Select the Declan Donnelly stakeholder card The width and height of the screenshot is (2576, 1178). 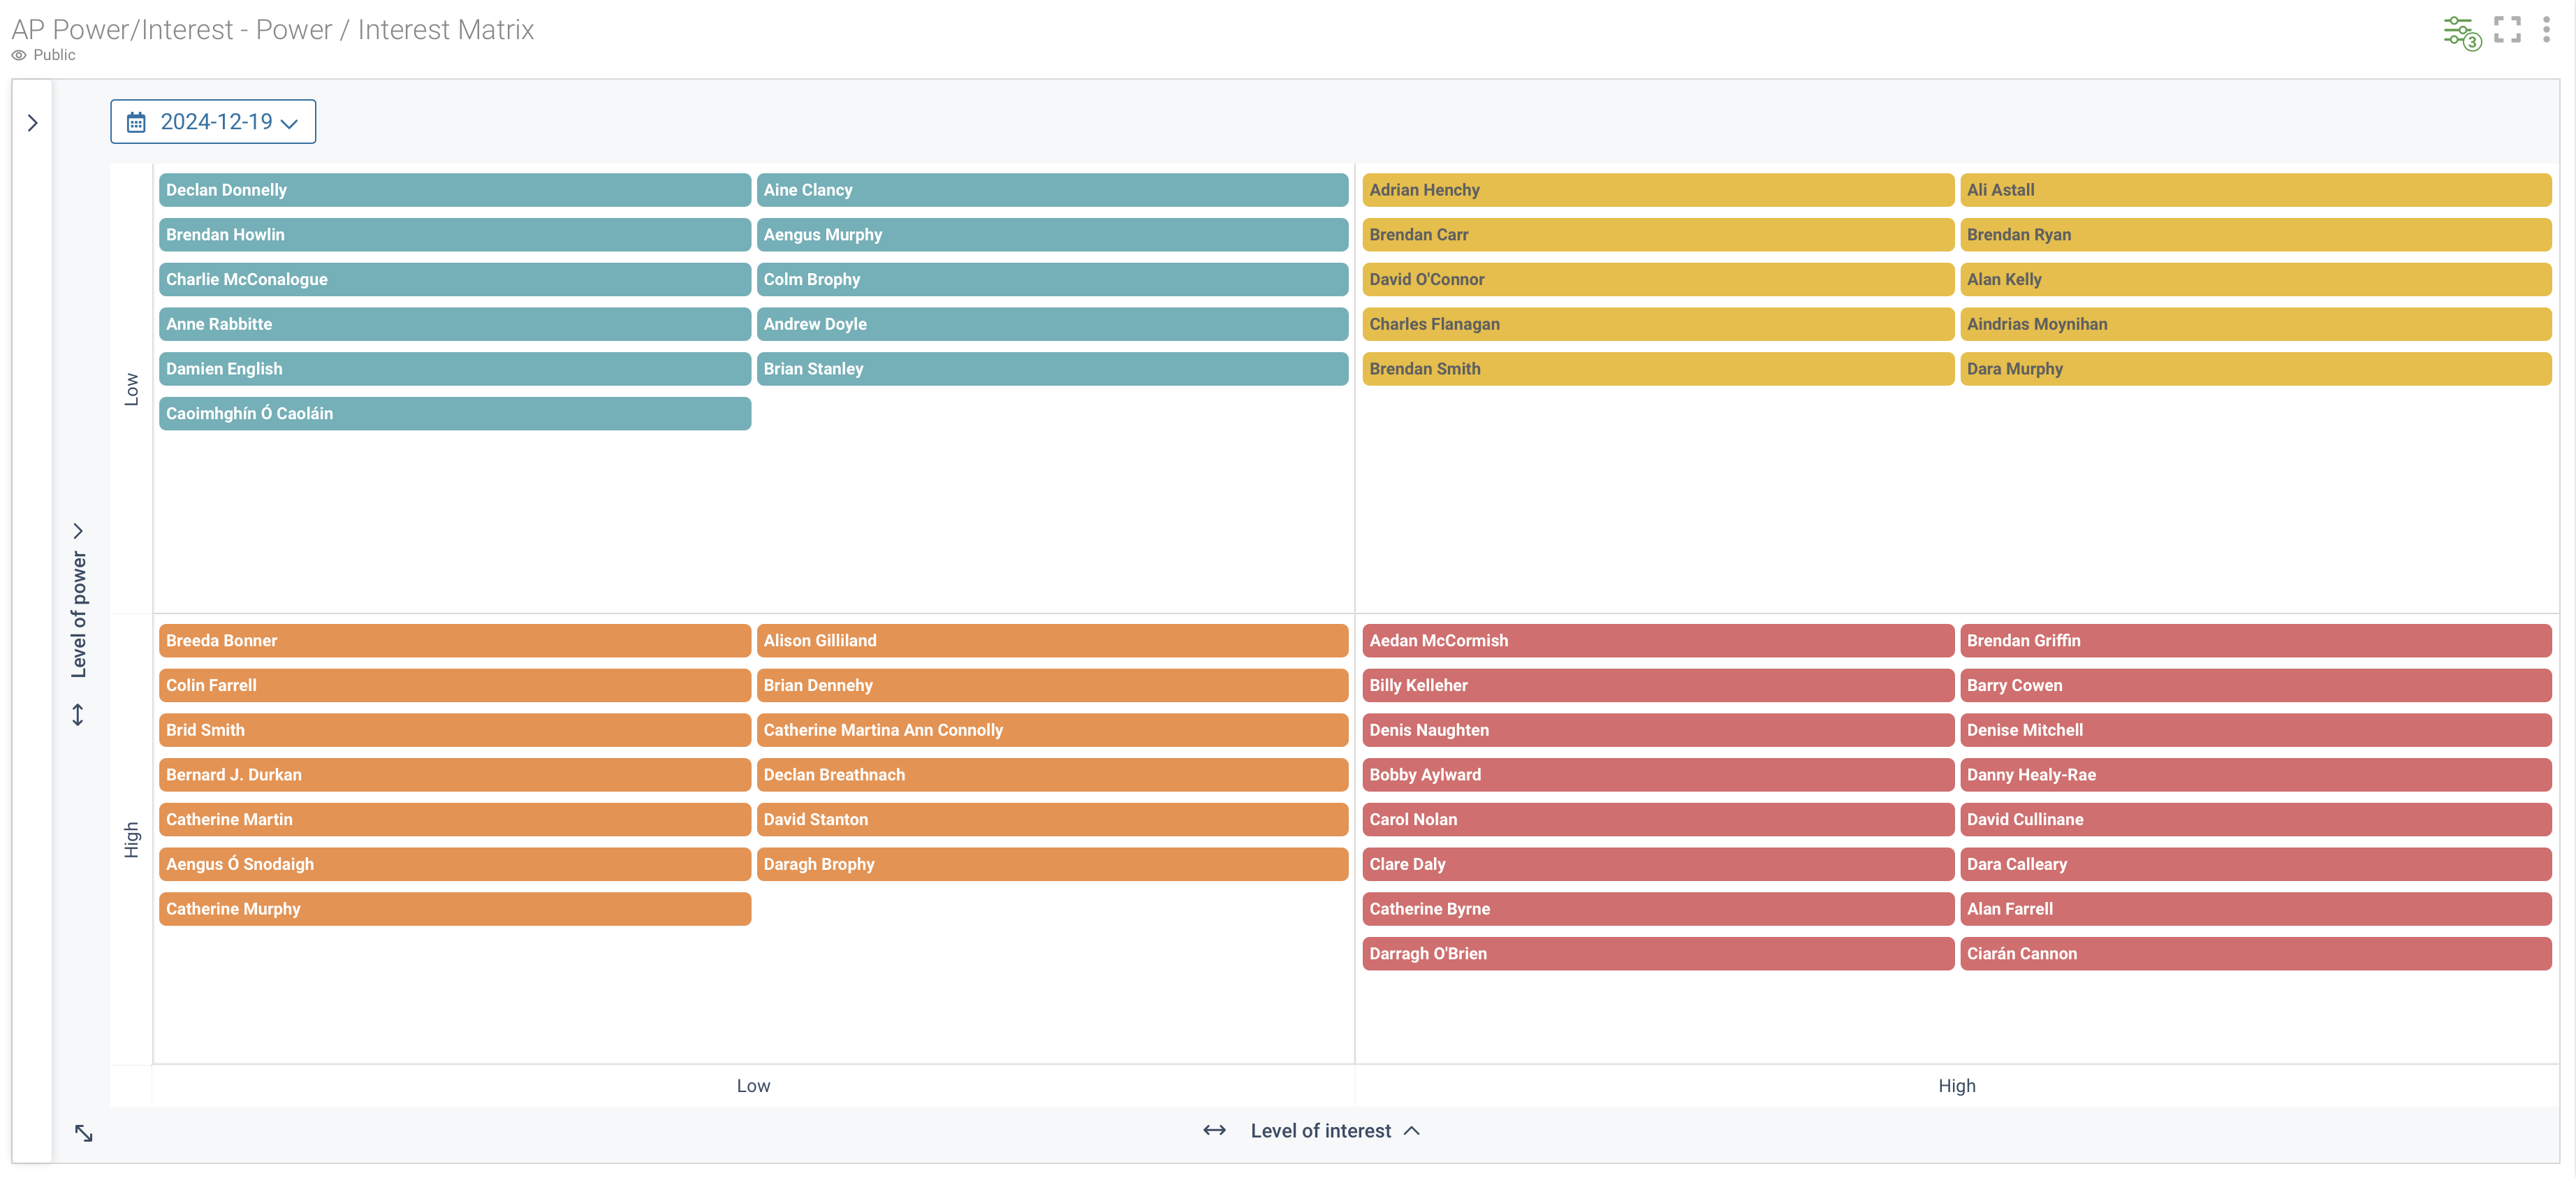click(454, 190)
